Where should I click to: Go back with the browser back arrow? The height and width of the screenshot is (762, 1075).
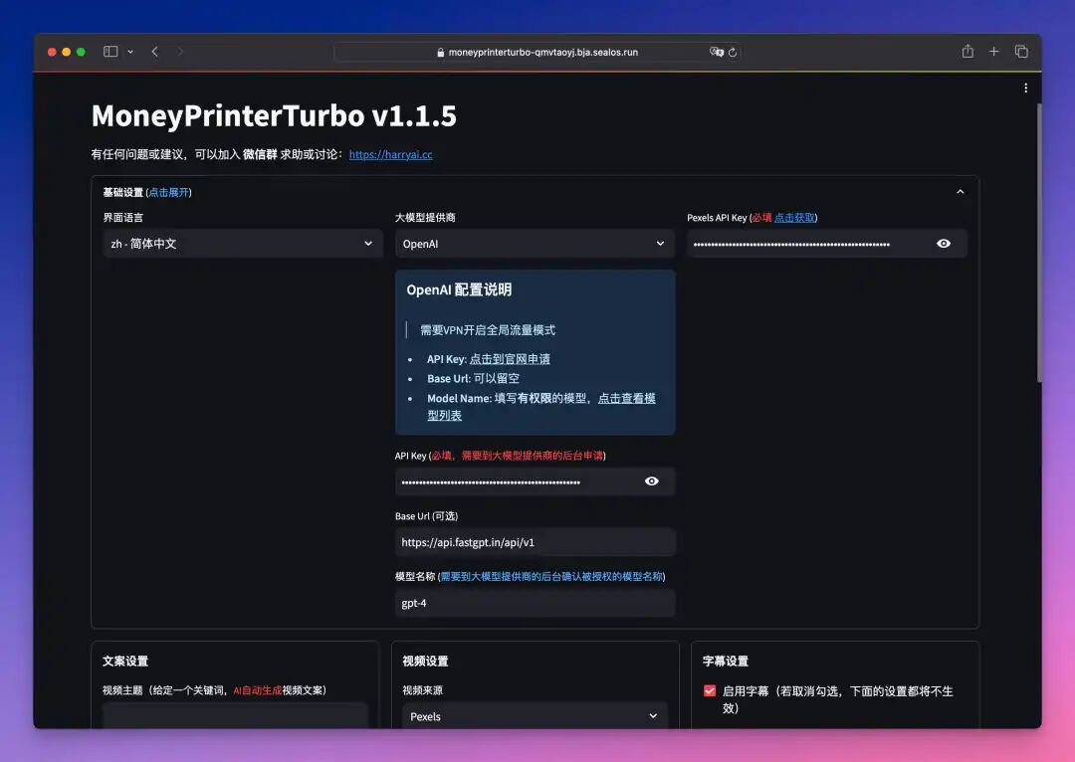pyautogui.click(x=155, y=52)
